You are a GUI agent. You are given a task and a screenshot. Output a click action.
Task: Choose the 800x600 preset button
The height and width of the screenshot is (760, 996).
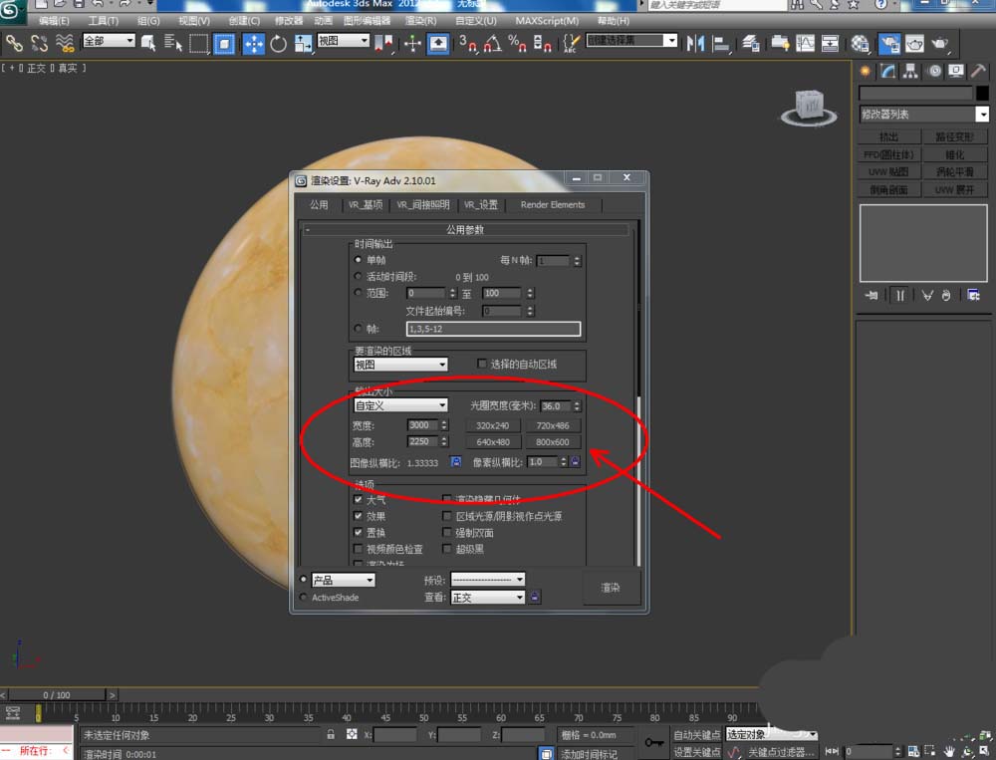552,442
